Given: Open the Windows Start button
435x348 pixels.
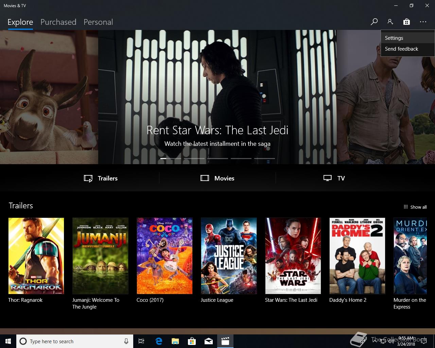Looking at the screenshot, I should [x=8, y=341].
